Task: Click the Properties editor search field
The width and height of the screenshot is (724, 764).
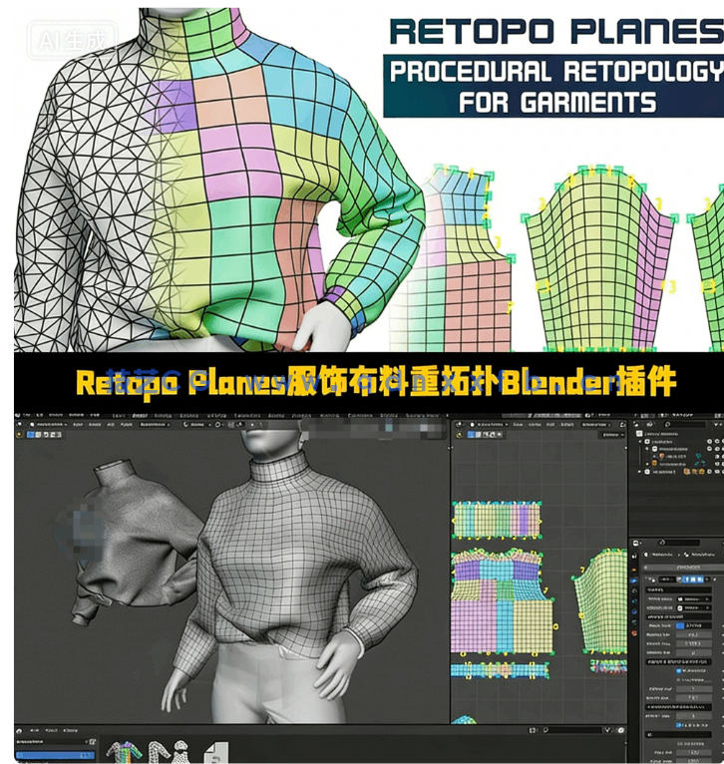Action: click(x=679, y=543)
